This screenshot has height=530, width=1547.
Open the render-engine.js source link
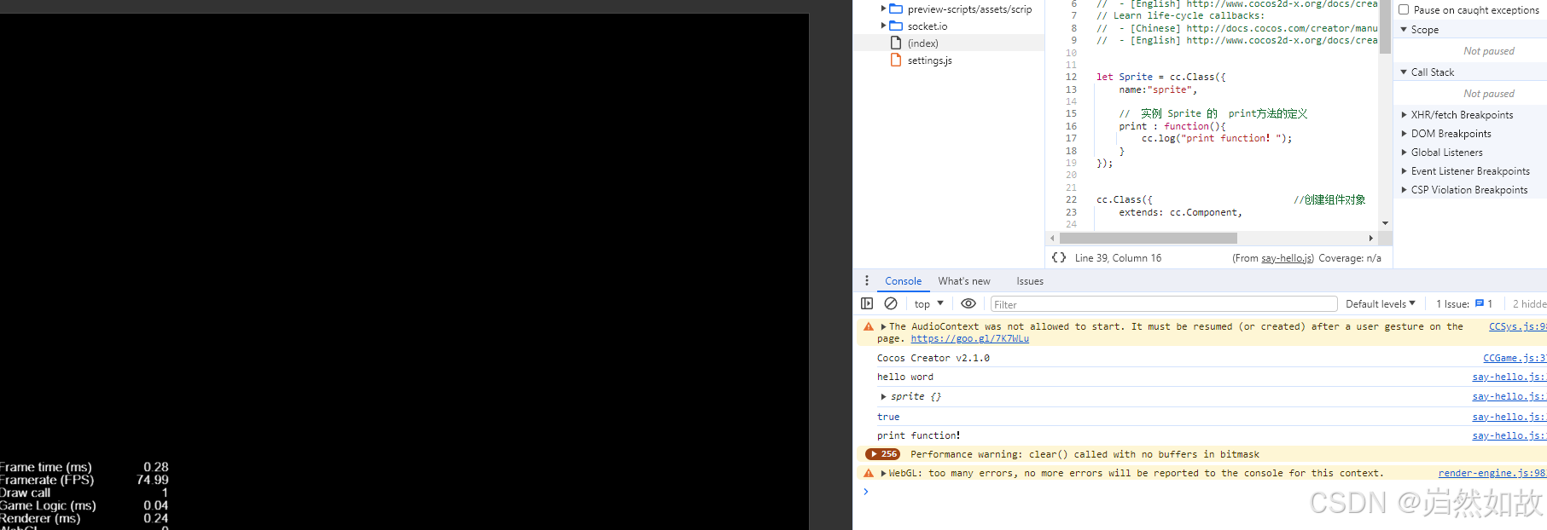[x=1492, y=473]
